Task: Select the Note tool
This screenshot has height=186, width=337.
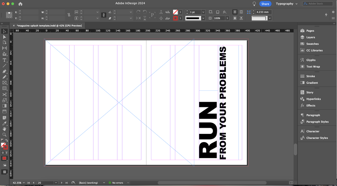Action: (x=4, y=118)
